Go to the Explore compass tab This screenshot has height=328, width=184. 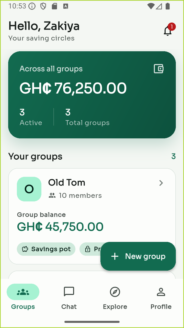pyautogui.click(x=115, y=297)
